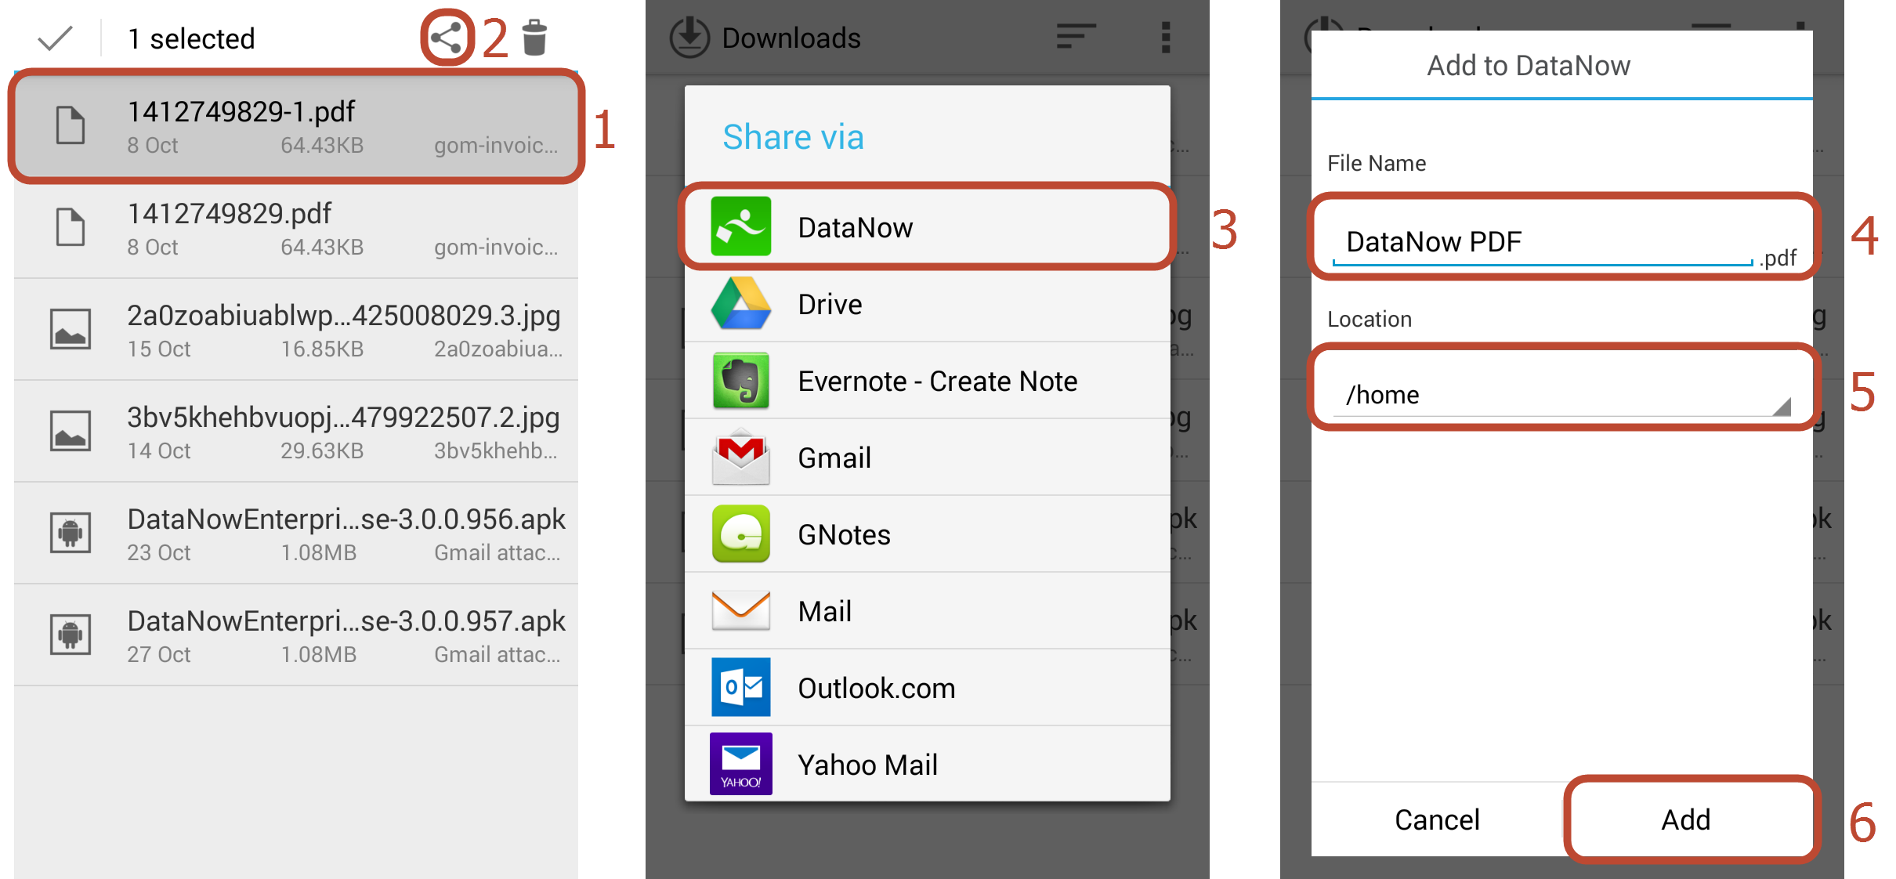Click the 'Share via' heading
The image size is (1896, 879).
coord(793,137)
